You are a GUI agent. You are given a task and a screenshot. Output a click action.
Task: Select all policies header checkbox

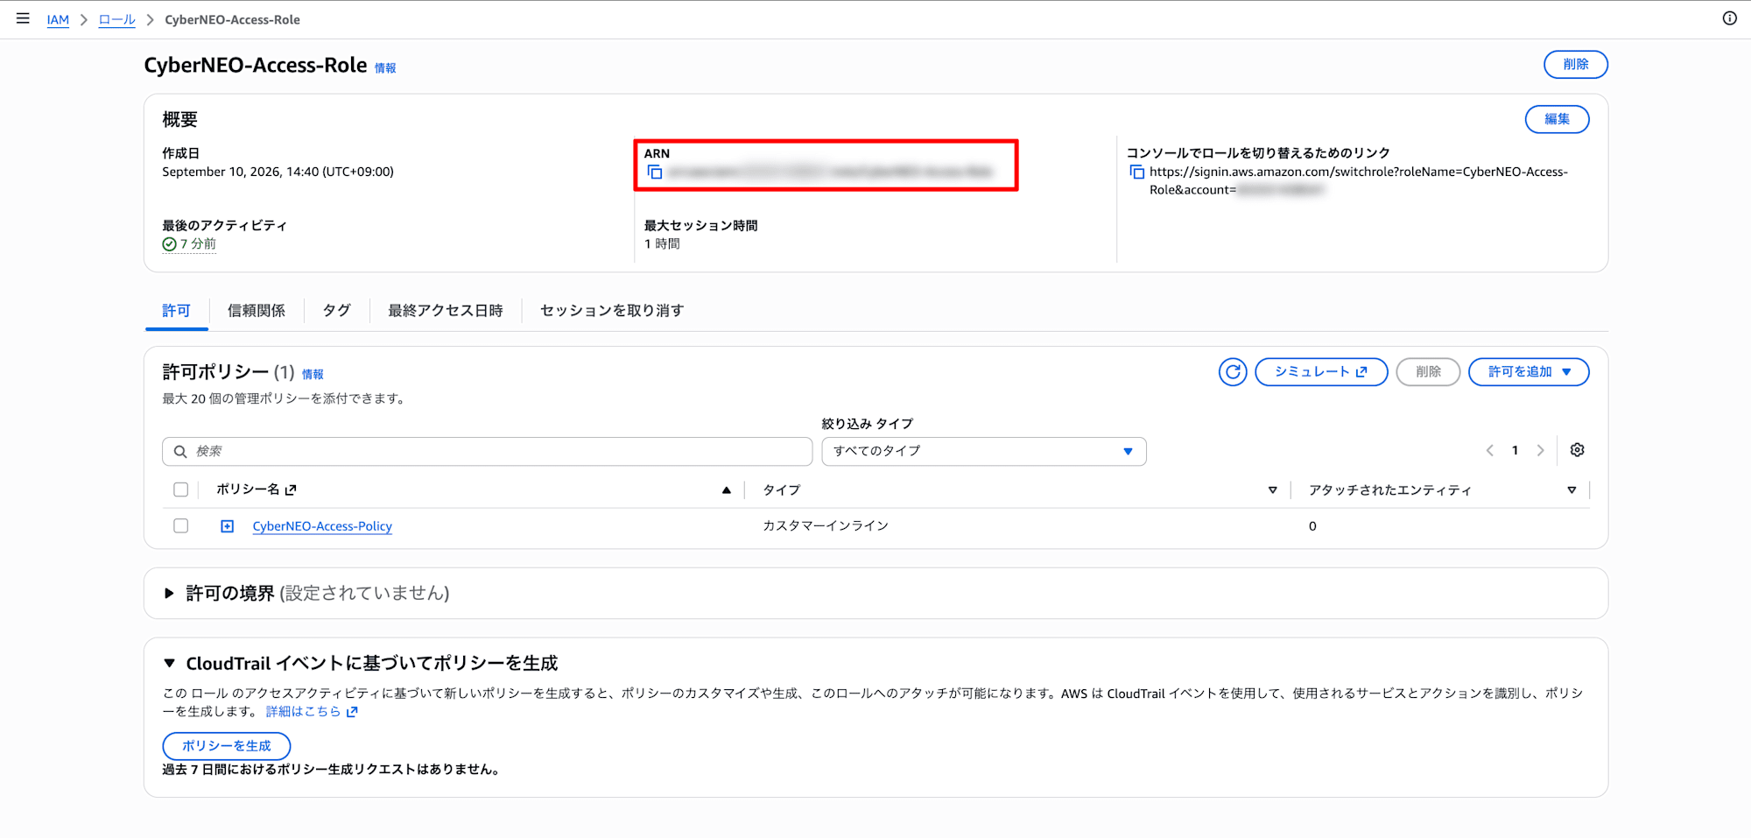coord(180,489)
